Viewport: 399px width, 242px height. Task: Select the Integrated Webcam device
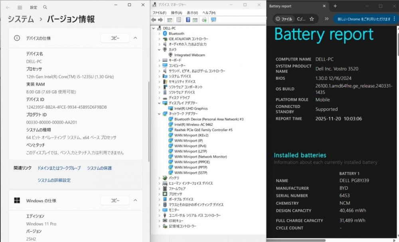coord(190,55)
